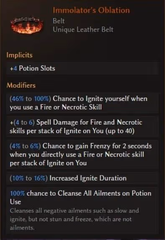Click the 10% to 16% duration range
The image size is (165, 240).
[x=28, y=178]
